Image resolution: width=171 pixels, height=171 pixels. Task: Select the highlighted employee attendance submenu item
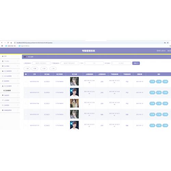click(7, 90)
